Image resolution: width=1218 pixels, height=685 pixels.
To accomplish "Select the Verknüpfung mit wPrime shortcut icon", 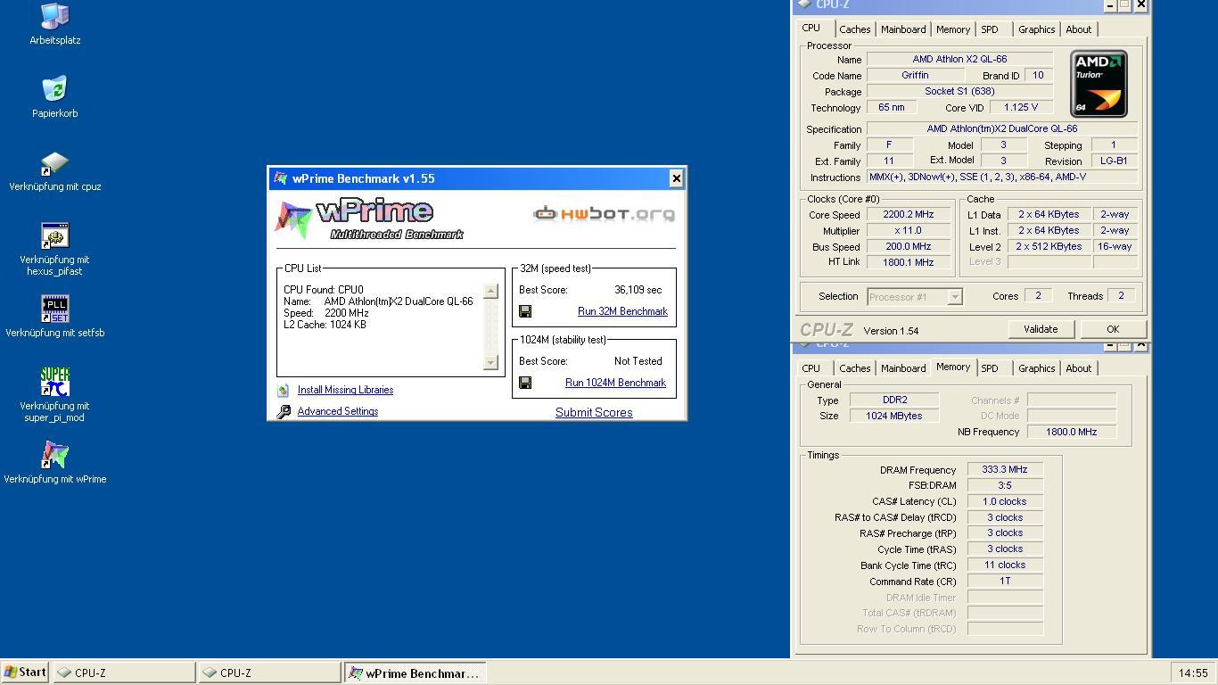I will point(54,455).
